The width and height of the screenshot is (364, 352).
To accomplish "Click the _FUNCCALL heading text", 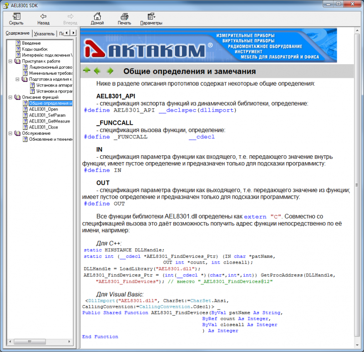I will point(115,122).
